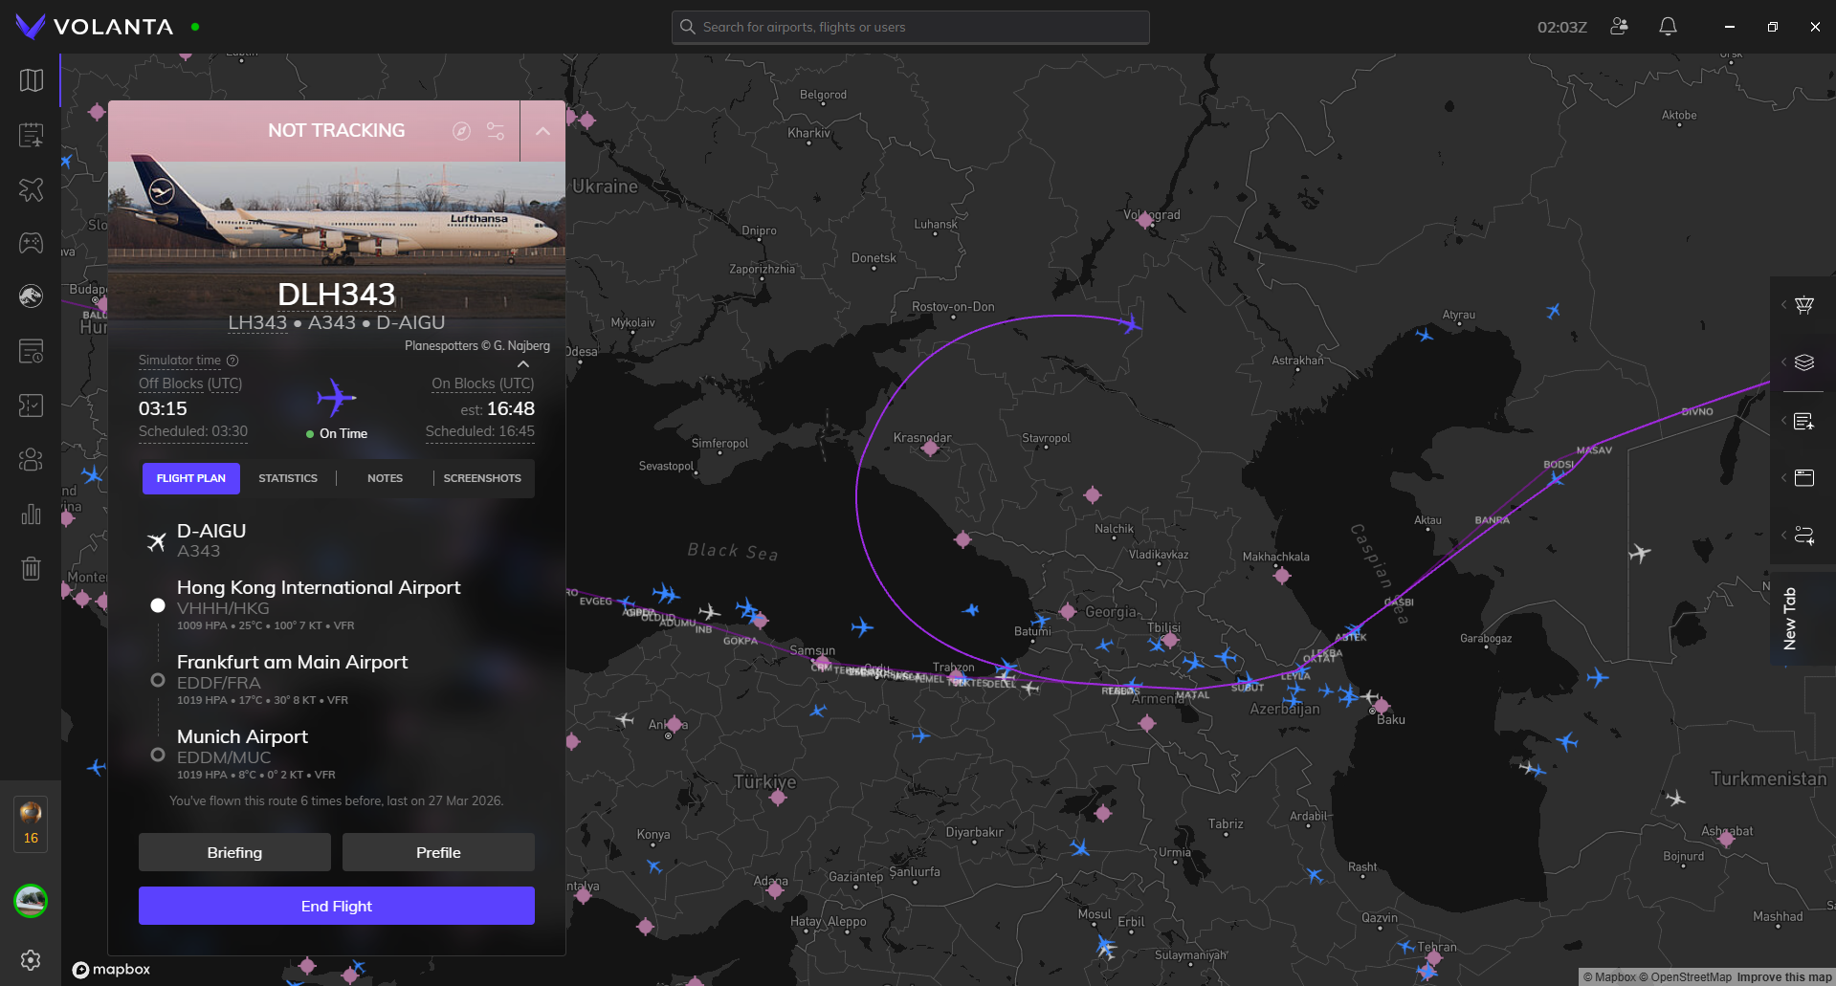Open the Briefing button

tap(234, 852)
